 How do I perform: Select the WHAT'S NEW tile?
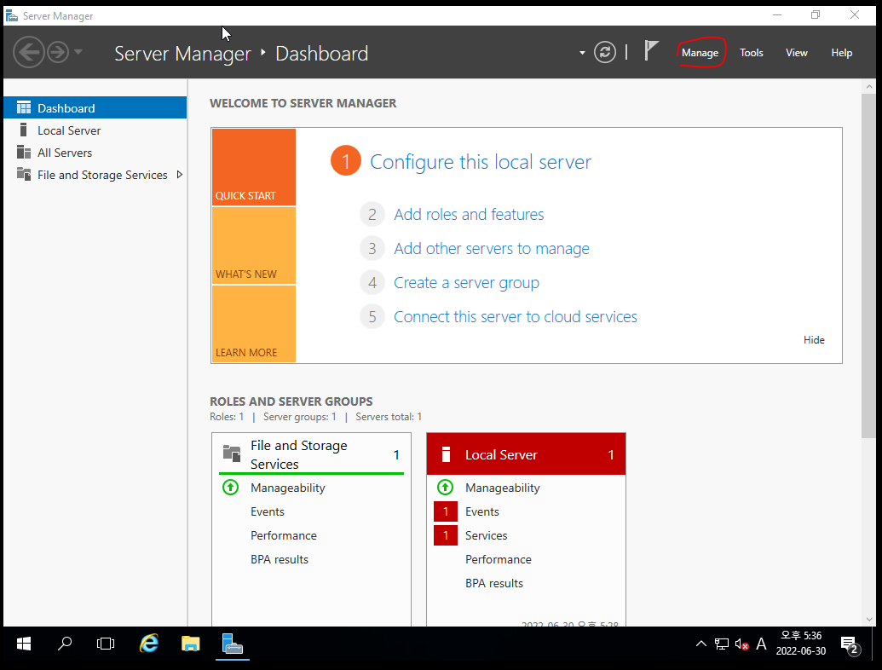[x=254, y=245]
